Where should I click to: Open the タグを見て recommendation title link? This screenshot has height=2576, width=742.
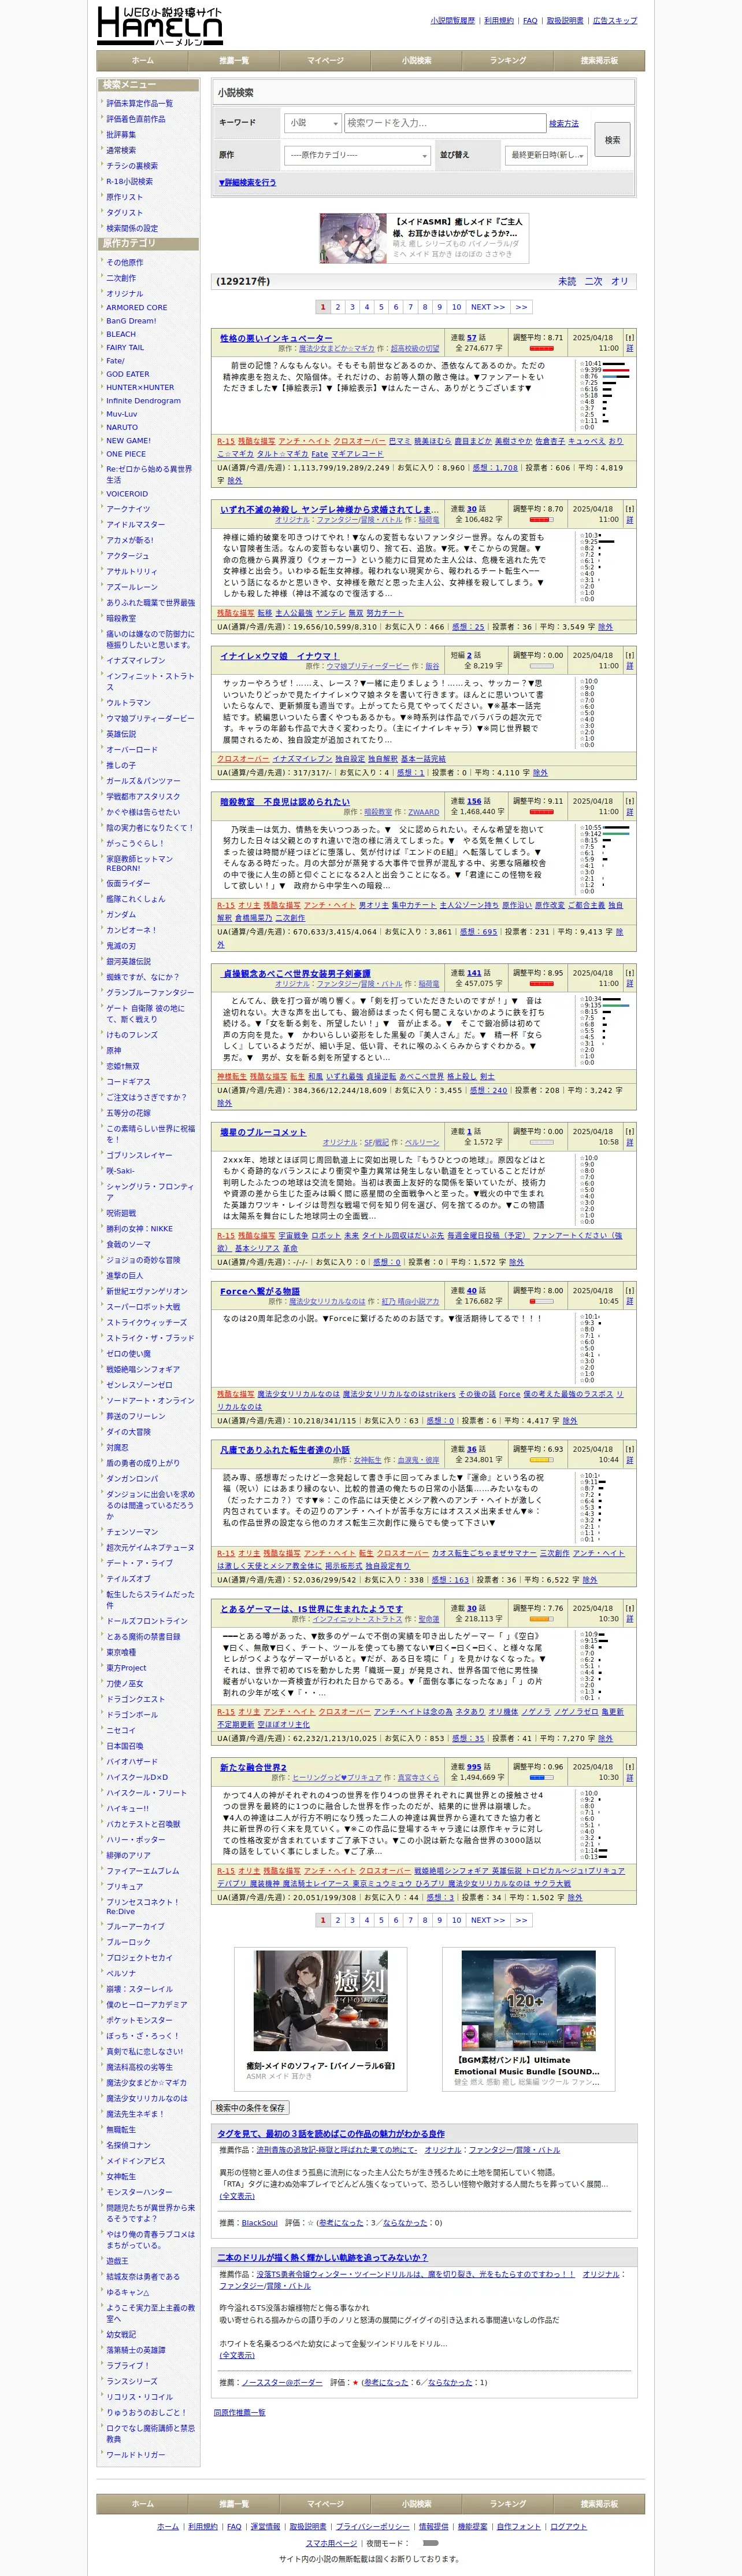331,2133
